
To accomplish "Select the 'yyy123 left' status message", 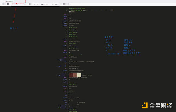I will point(72,44).
